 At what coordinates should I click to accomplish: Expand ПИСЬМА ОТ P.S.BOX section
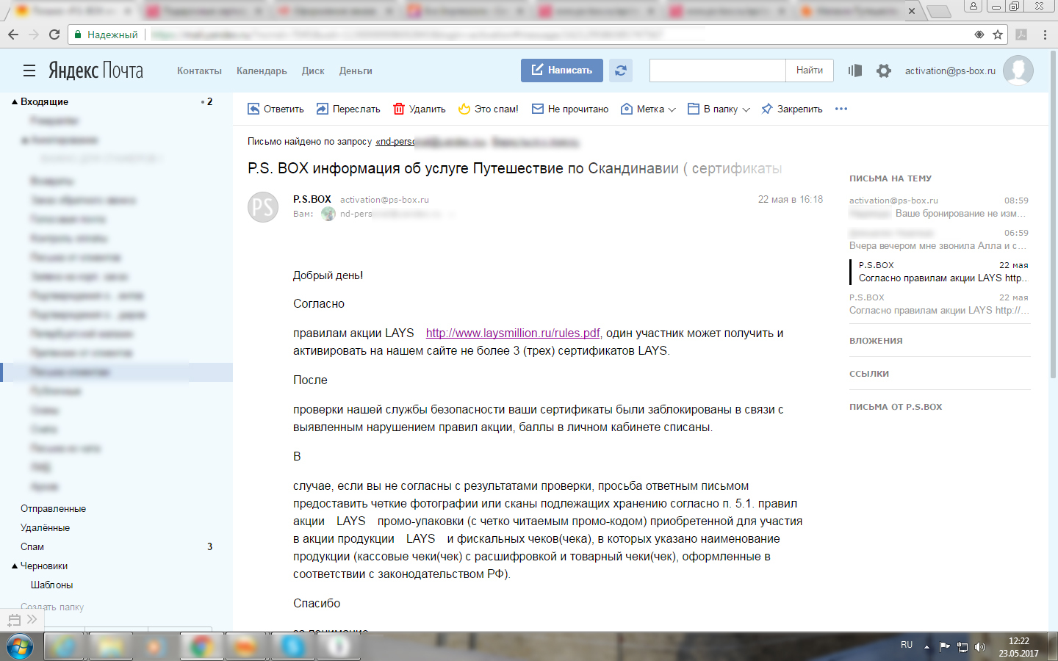[x=896, y=407]
